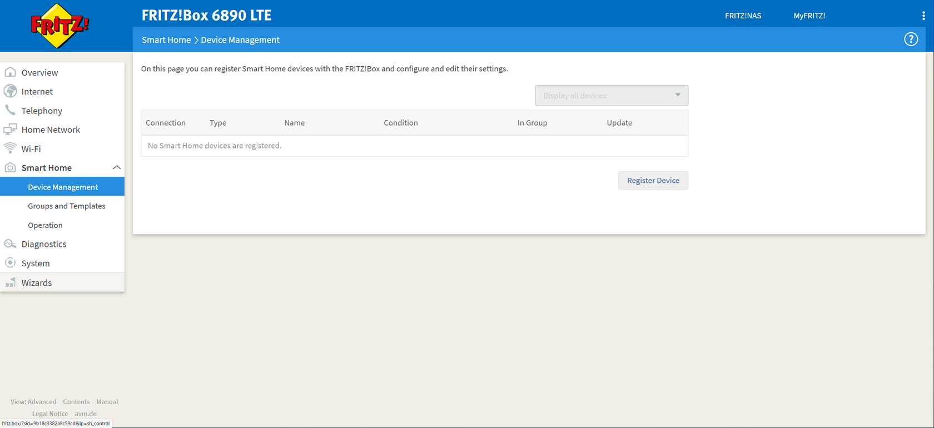Click the Home Network computers icon
Image resolution: width=934 pixels, height=428 pixels.
(x=10, y=130)
